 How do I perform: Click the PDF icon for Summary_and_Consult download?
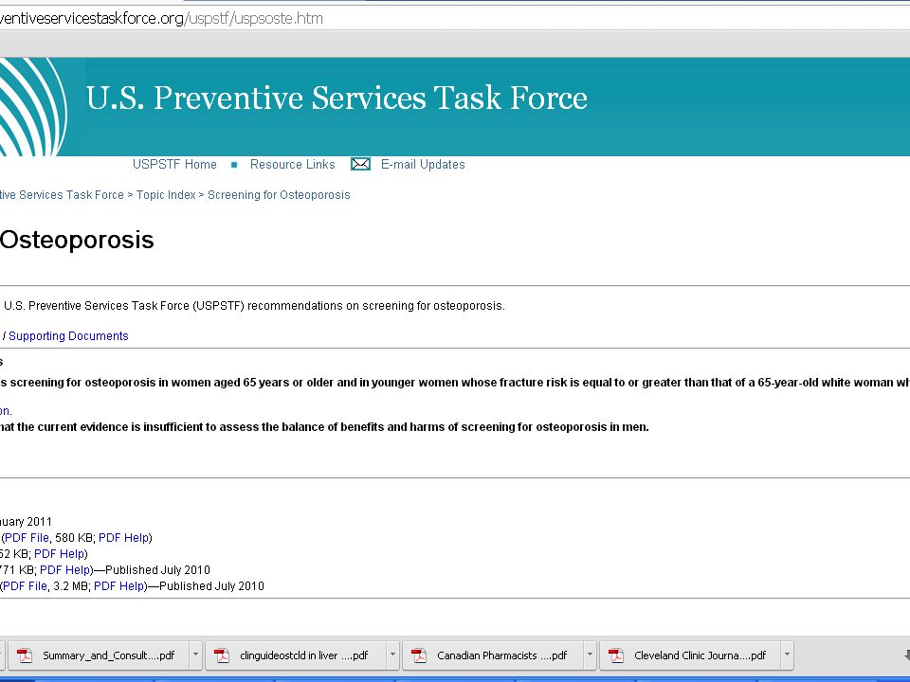pos(25,655)
